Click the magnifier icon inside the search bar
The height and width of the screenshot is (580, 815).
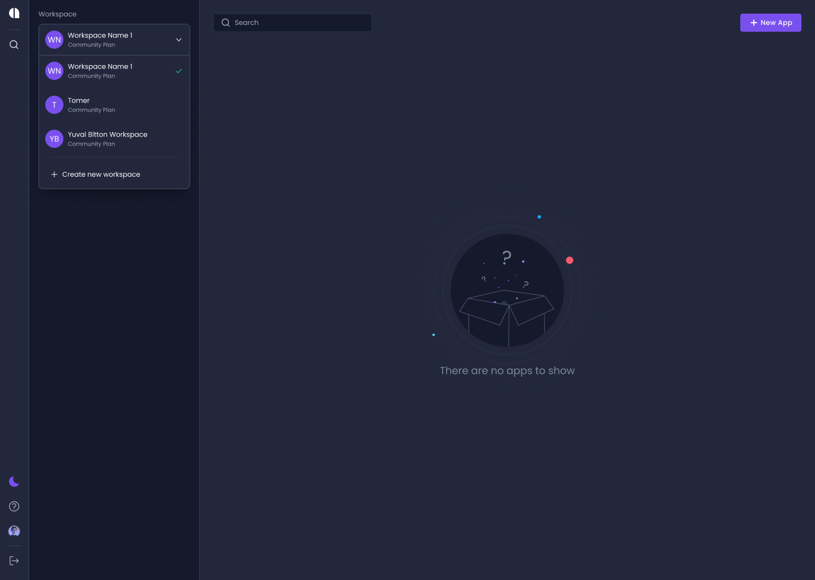(226, 23)
